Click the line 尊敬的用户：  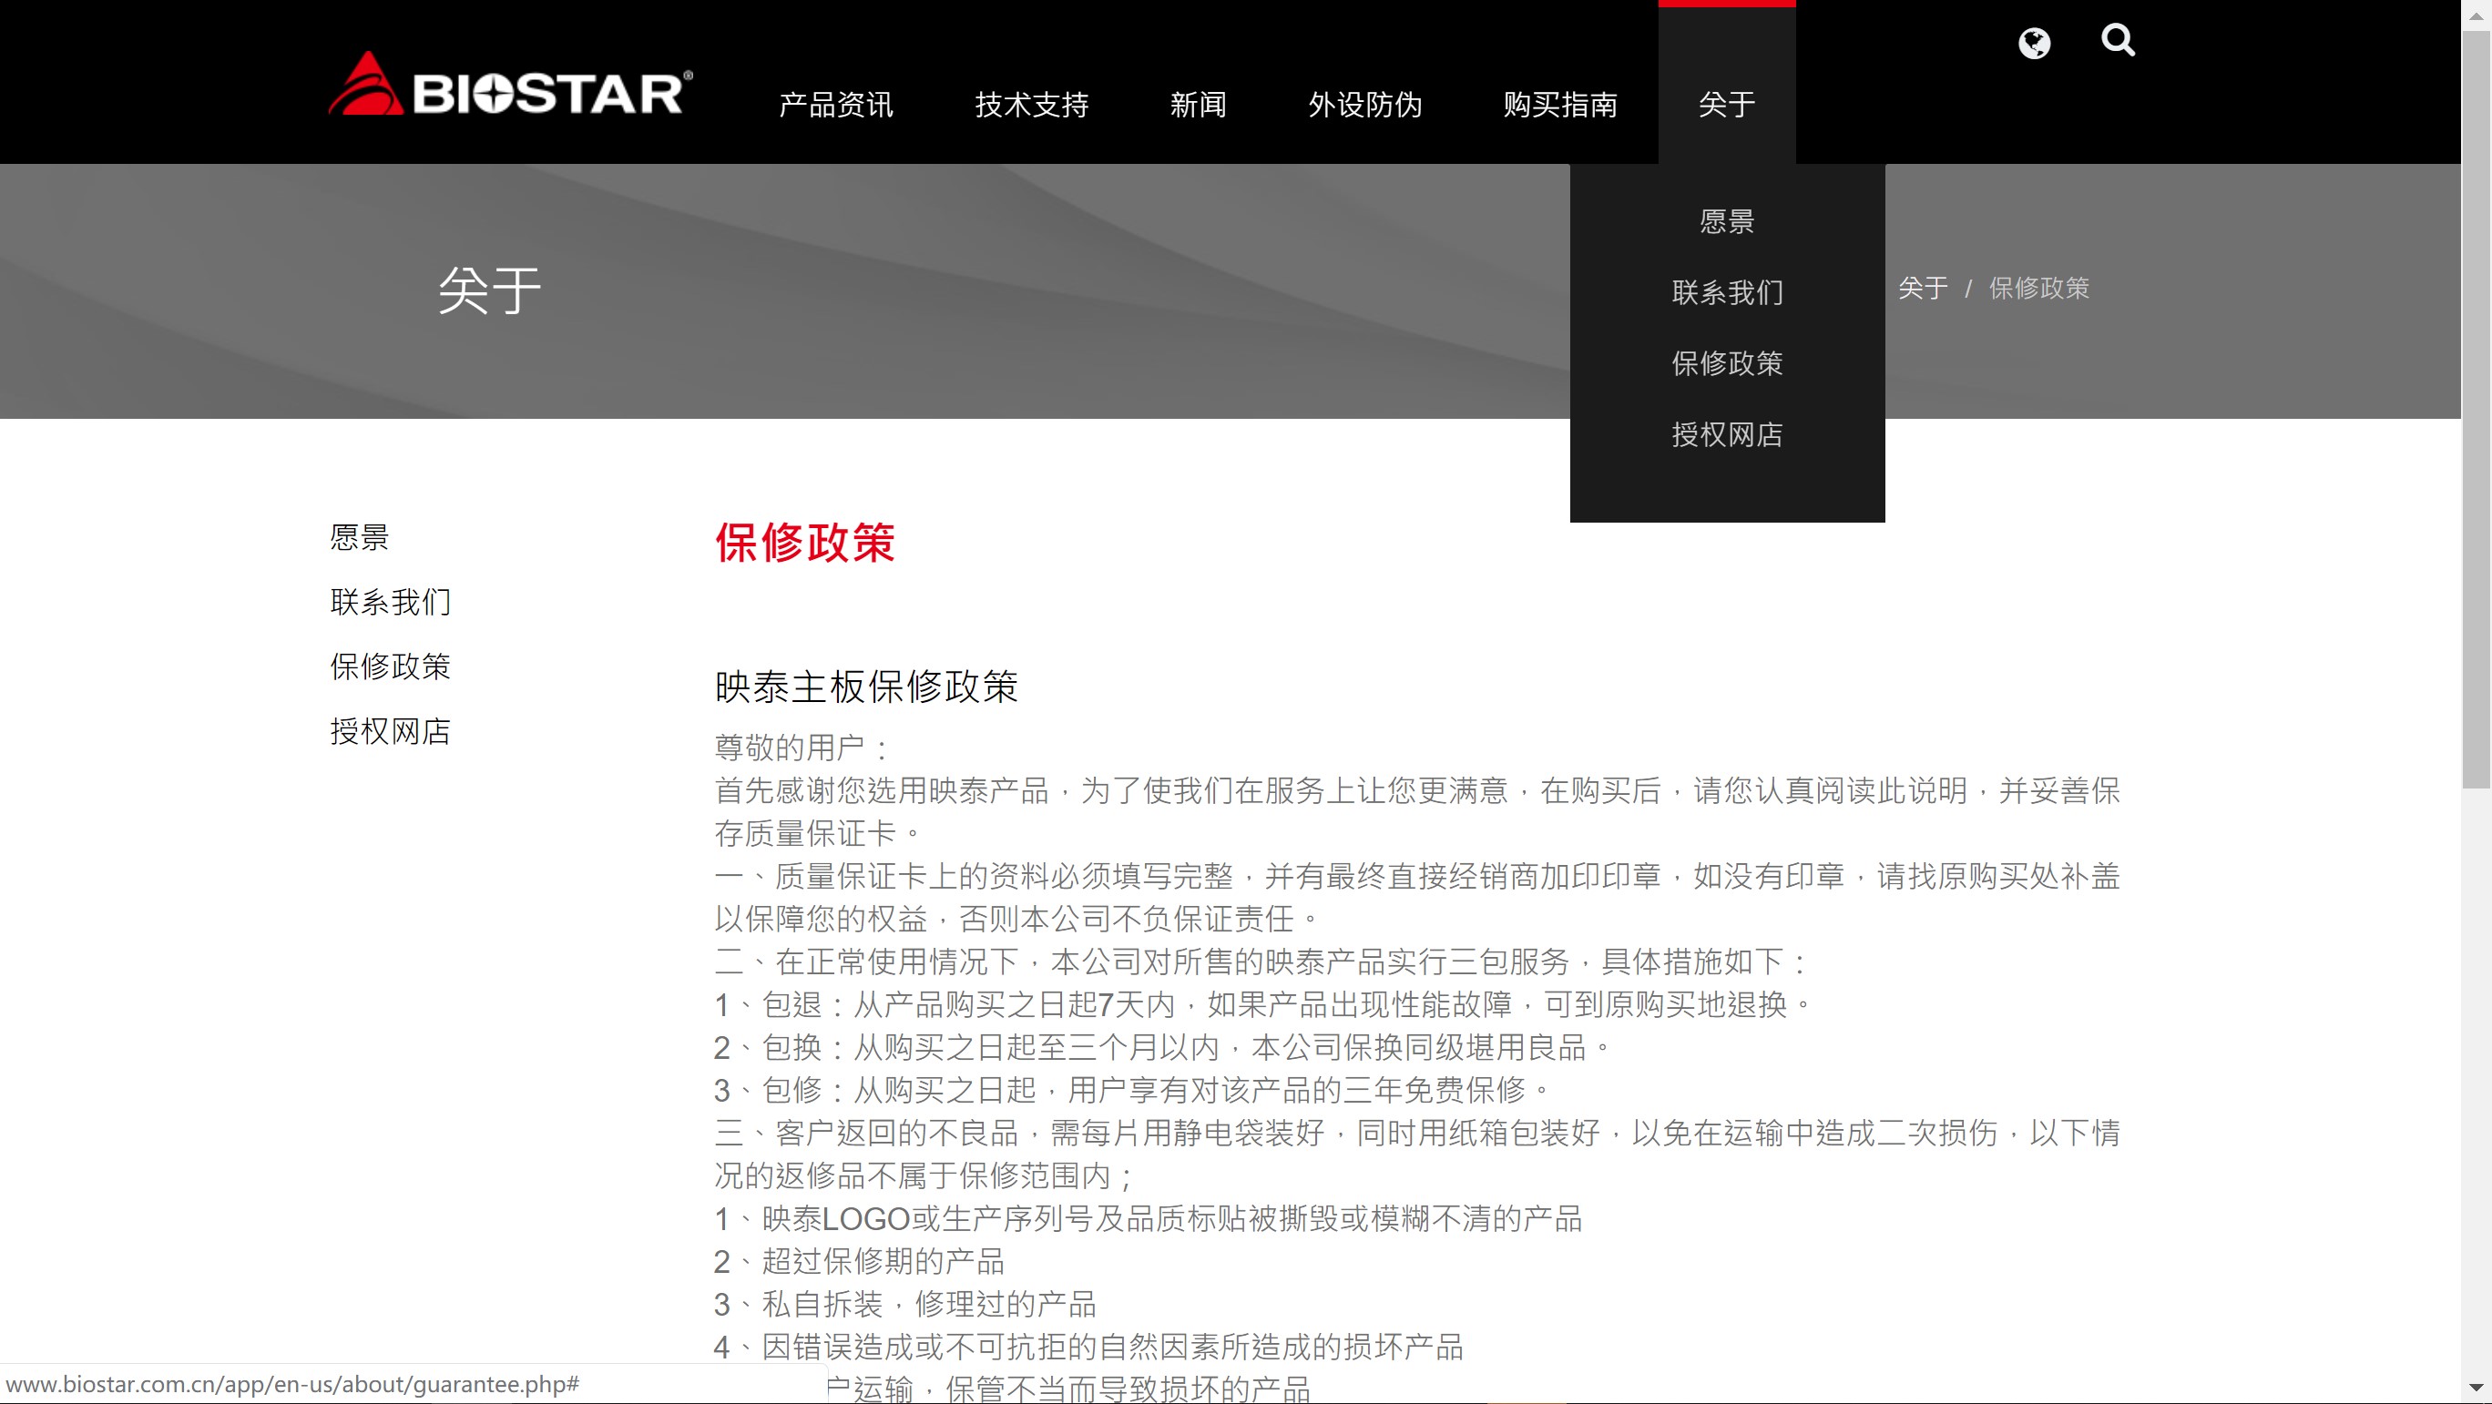[x=802, y=748]
